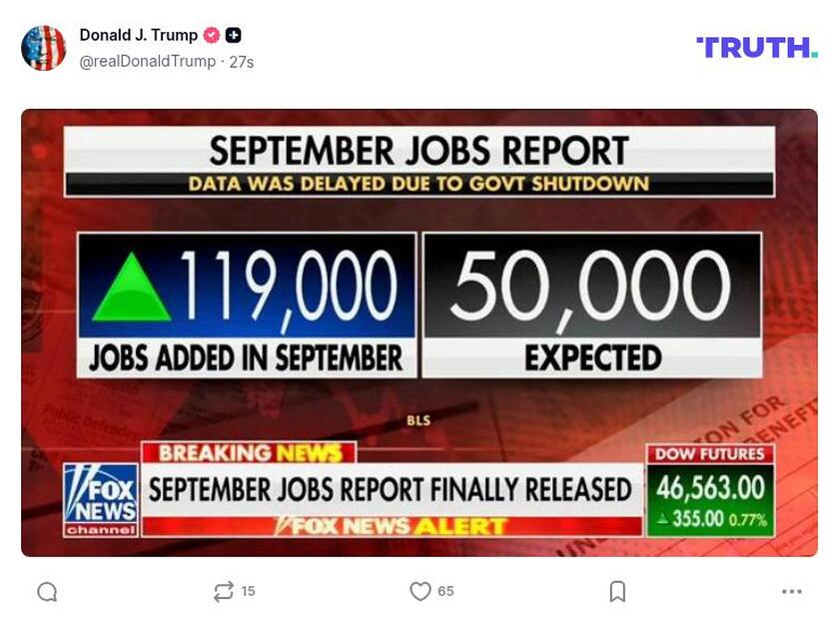Click the TRUTH logo

(756, 47)
